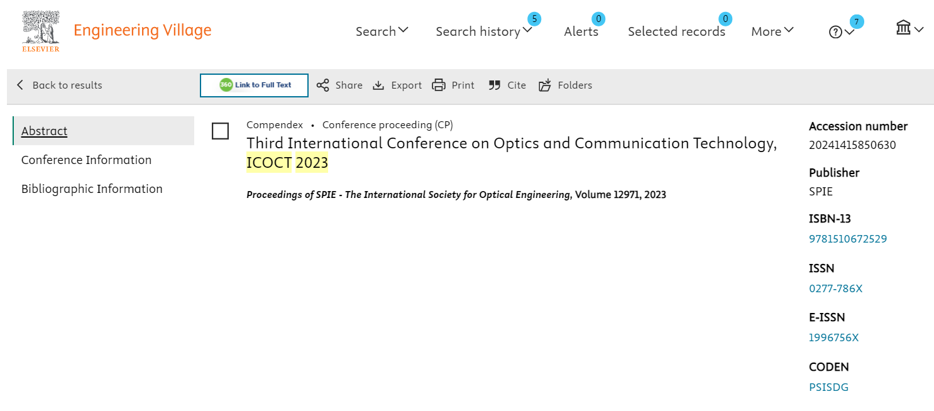Check the record selection checkbox
Viewport: 934px width, 411px height.
(220, 131)
